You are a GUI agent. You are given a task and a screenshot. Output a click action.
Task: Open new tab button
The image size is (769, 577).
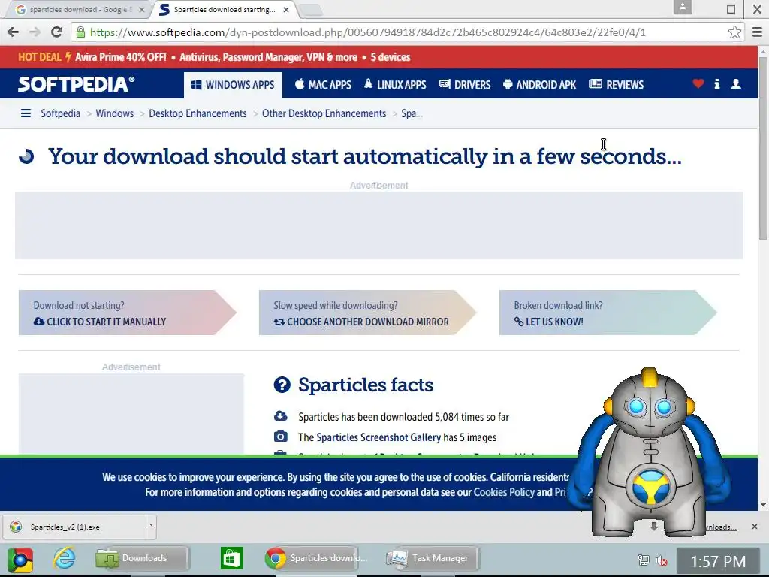310,9
